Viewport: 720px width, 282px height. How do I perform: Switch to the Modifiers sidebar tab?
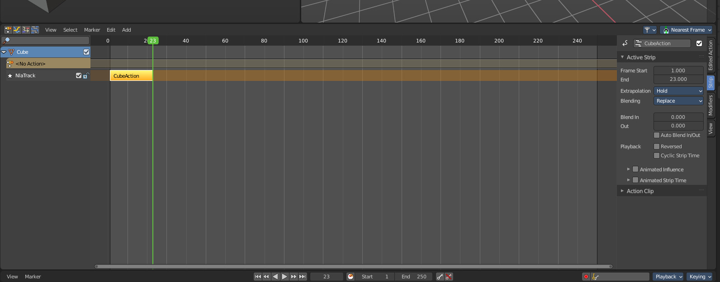tap(711, 105)
